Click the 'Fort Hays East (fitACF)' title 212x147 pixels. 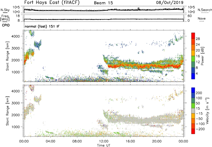[x=52, y=2]
